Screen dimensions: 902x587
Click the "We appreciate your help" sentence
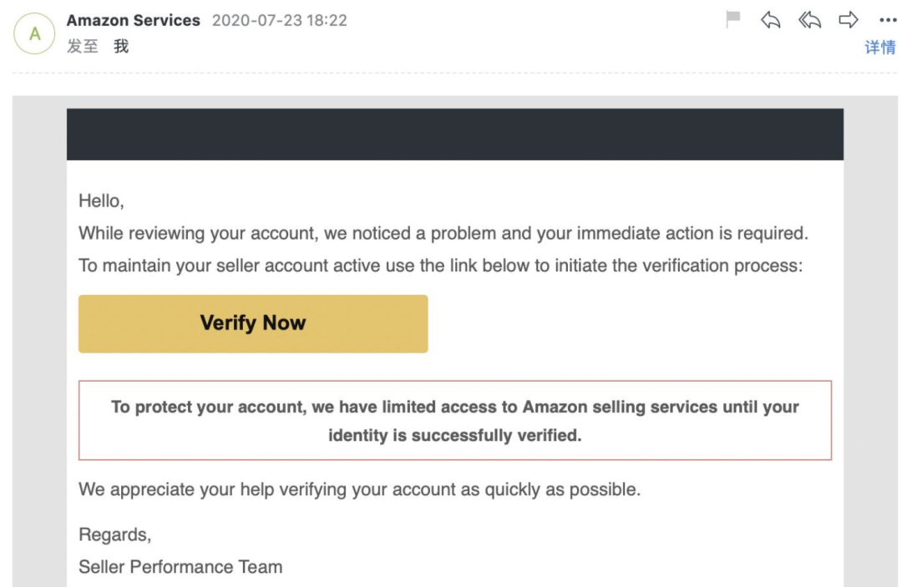tap(359, 489)
